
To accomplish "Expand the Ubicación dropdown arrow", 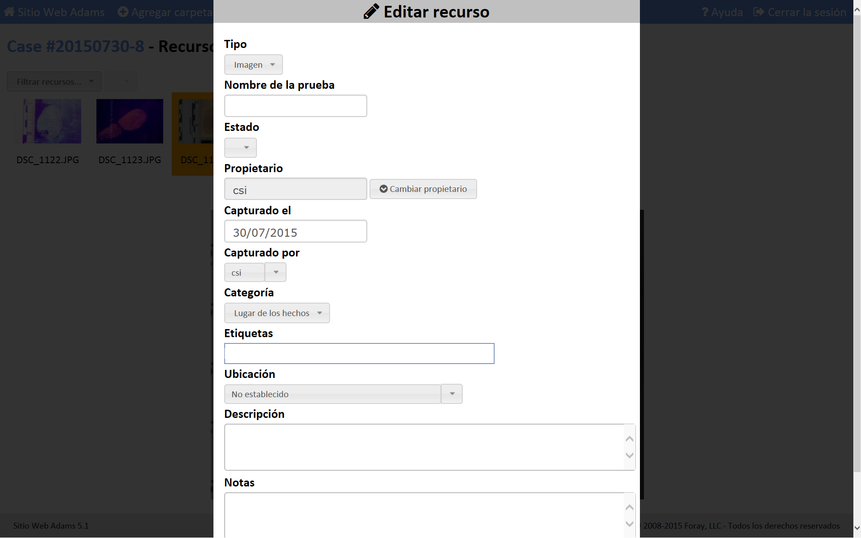I will click(452, 394).
